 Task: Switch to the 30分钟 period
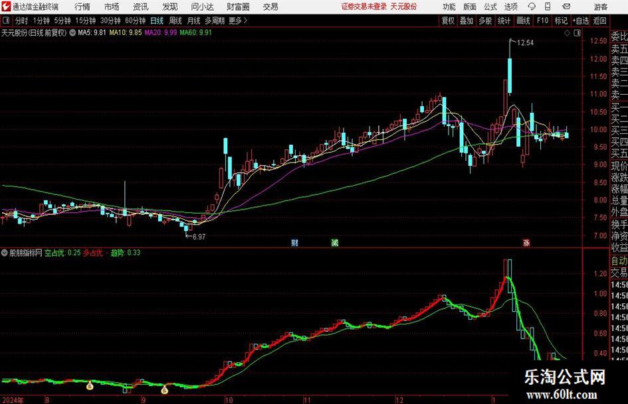pos(110,21)
